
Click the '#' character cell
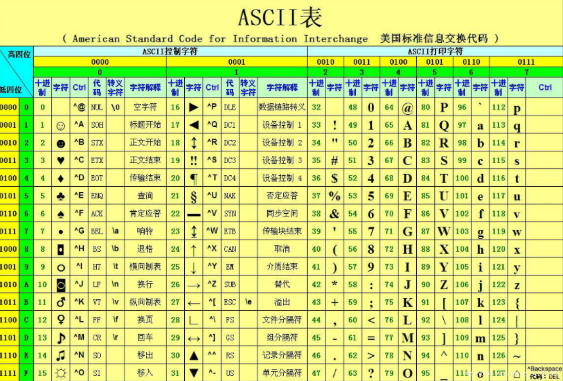[x=335, y=161]
